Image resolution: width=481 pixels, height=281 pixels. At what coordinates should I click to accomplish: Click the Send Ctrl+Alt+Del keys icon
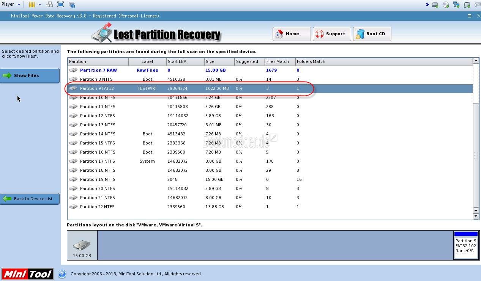pos(49,5)
